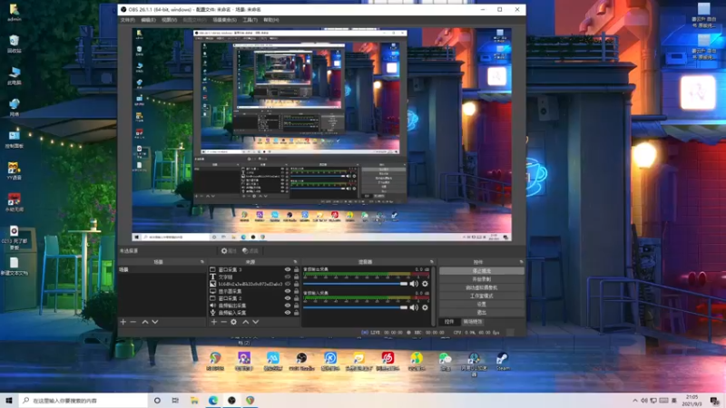
Task: Move scene up in the Scenes panel
Action: tap(145, 322)
